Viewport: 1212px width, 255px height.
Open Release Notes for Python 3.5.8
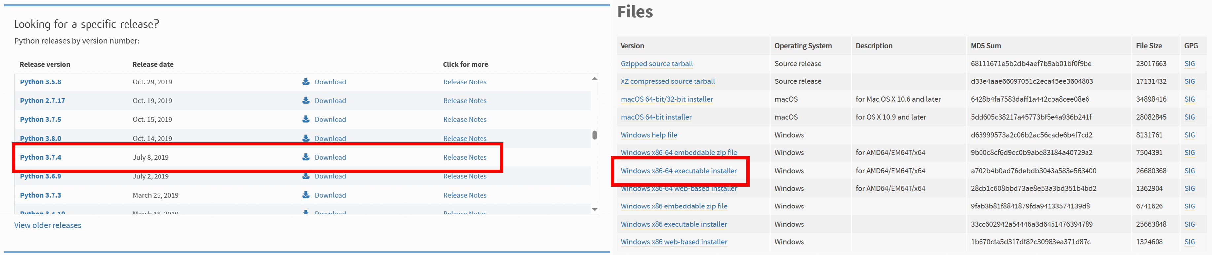(x=464, y=82)
